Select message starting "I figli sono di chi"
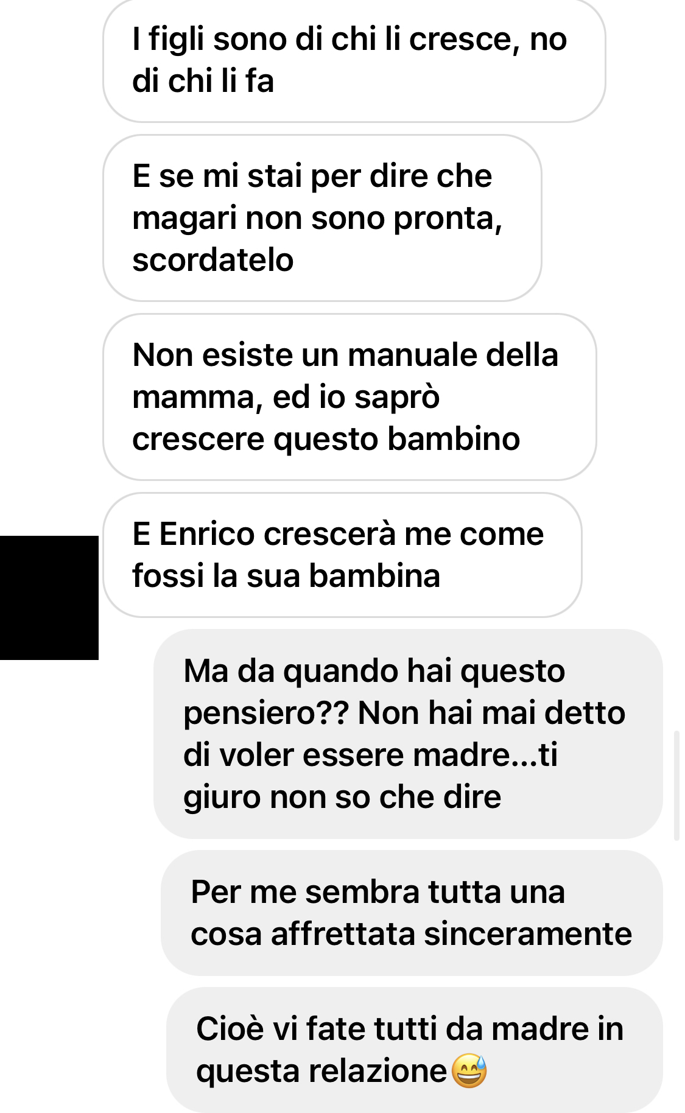Image resolution: width=685 pixels, height=1113 pixels. point(354,60)
